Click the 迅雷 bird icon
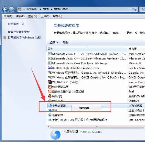This screenshot has width=145, height=142. [x=50, y=110]
